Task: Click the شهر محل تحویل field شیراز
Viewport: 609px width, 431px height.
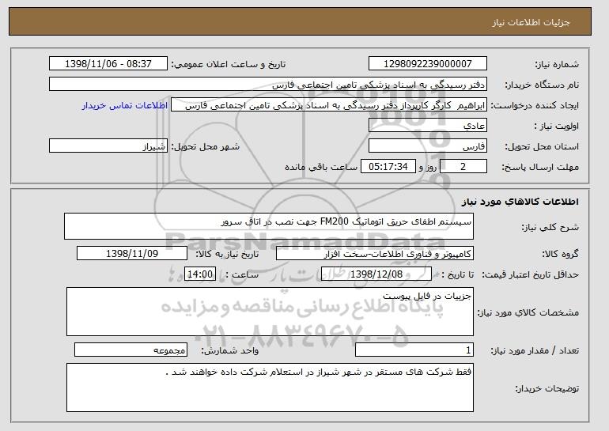Action: (108, 146)
